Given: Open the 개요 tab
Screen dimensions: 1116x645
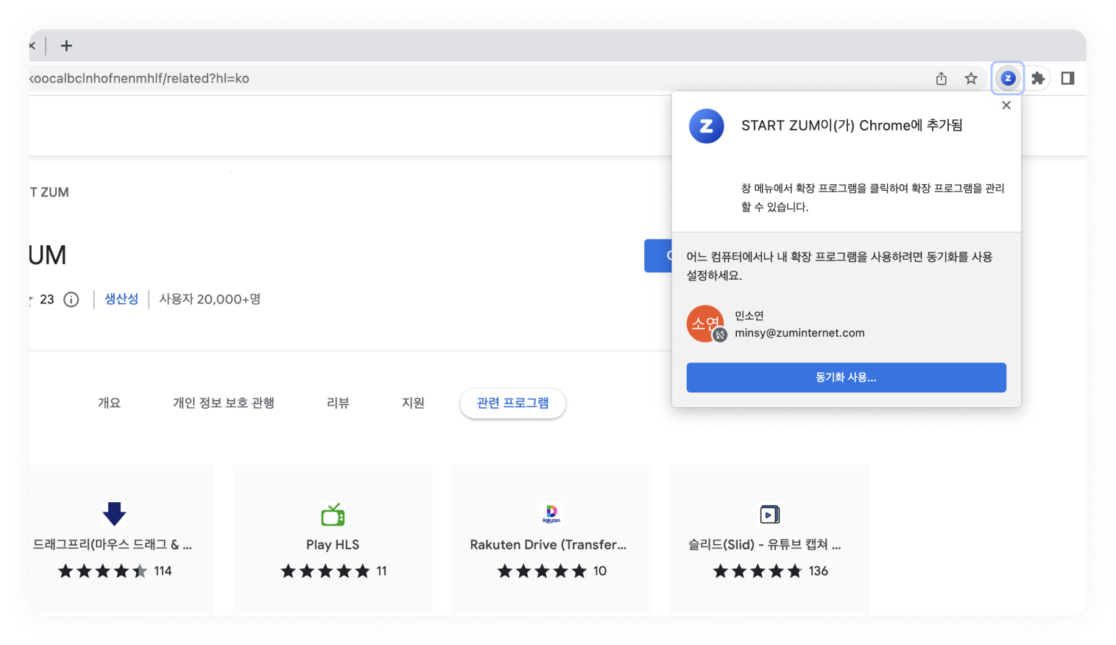Looking at the screenshot, I should coord(109,403).
